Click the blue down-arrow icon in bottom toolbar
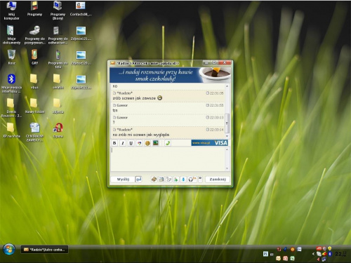 click(x=183, y=180)
